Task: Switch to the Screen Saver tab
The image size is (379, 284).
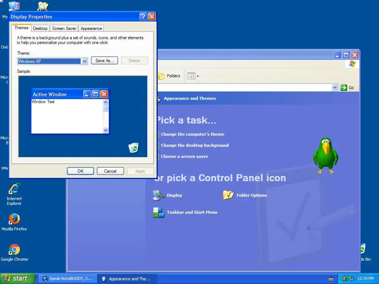Action: (64, 28)
